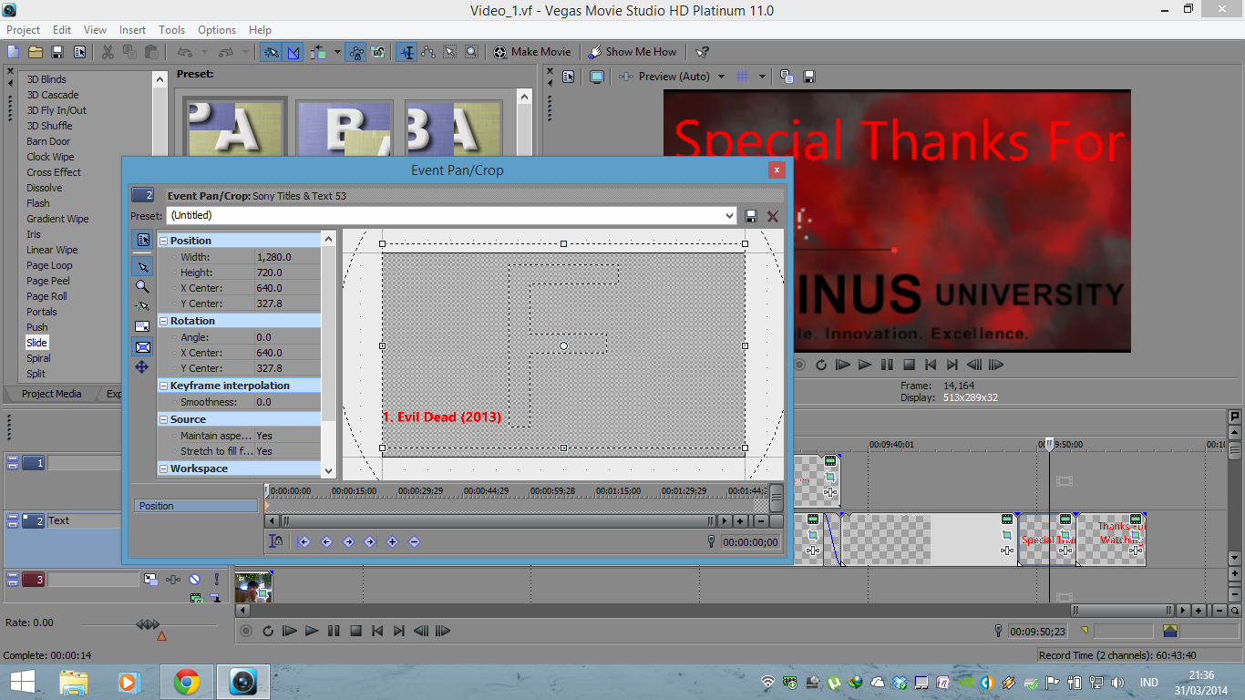
Task: Open Preview (Auto) quality dropdown
Action: click(x=721, y=77)
